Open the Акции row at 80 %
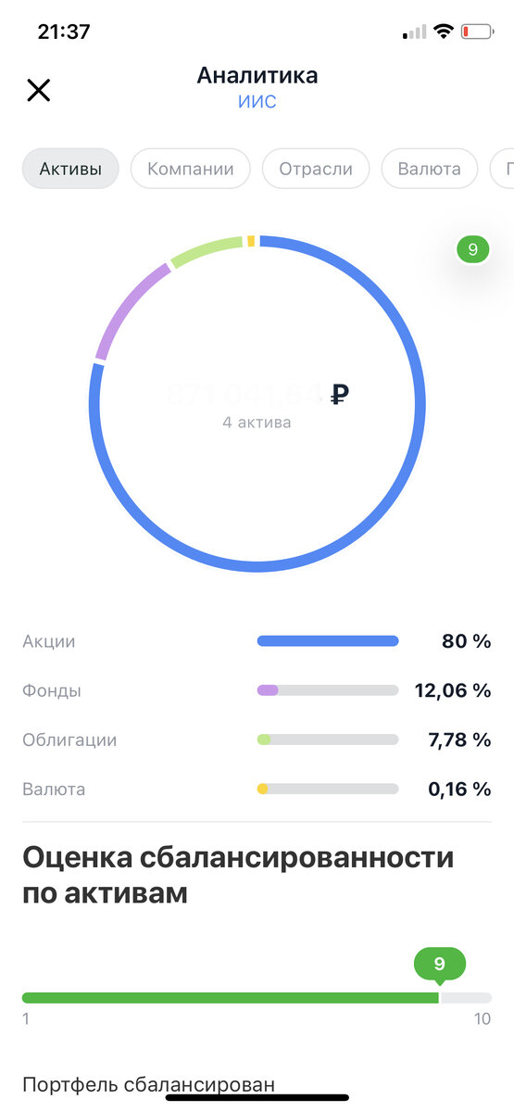The height and width of the screenshot is (1112, 514). [x=257, y=641]
